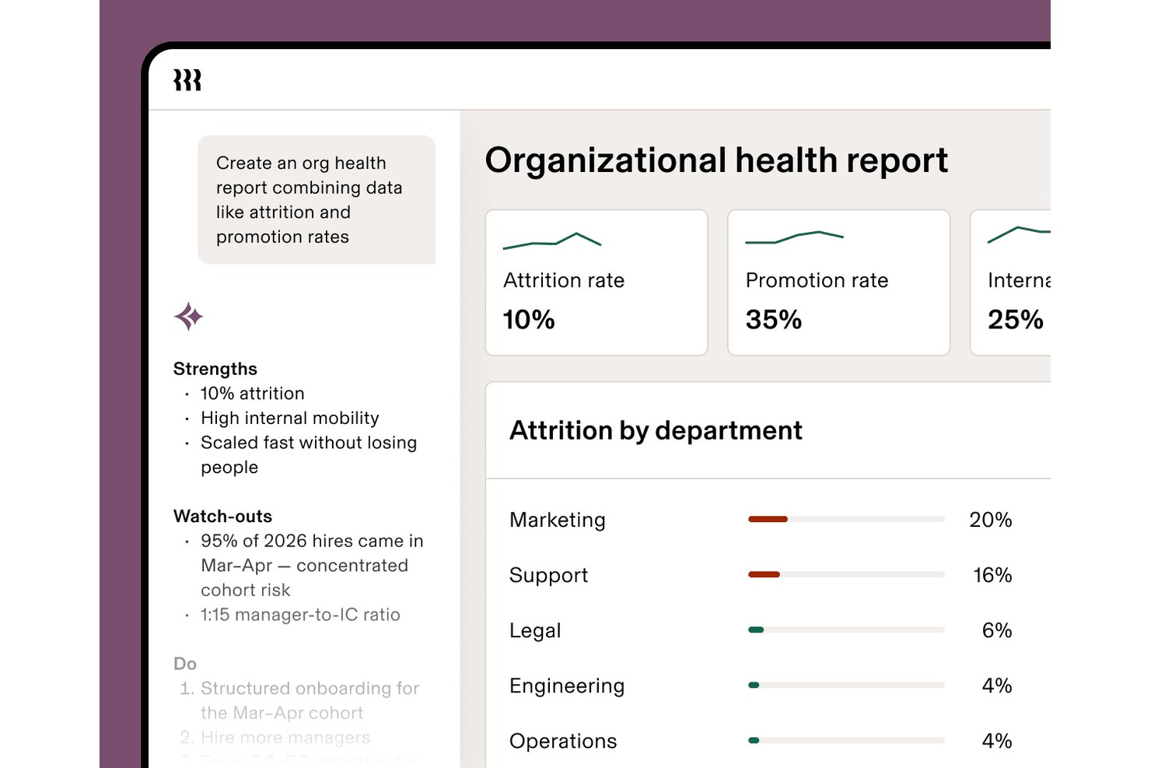Click 'Structured onboarding for the Mar–Apr cohort'
The width and height of the screenshot is (1151, 768).
(310, 700)
